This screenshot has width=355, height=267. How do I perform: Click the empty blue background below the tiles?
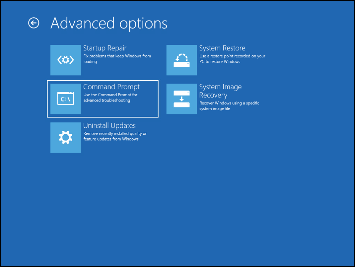[174, 209]
